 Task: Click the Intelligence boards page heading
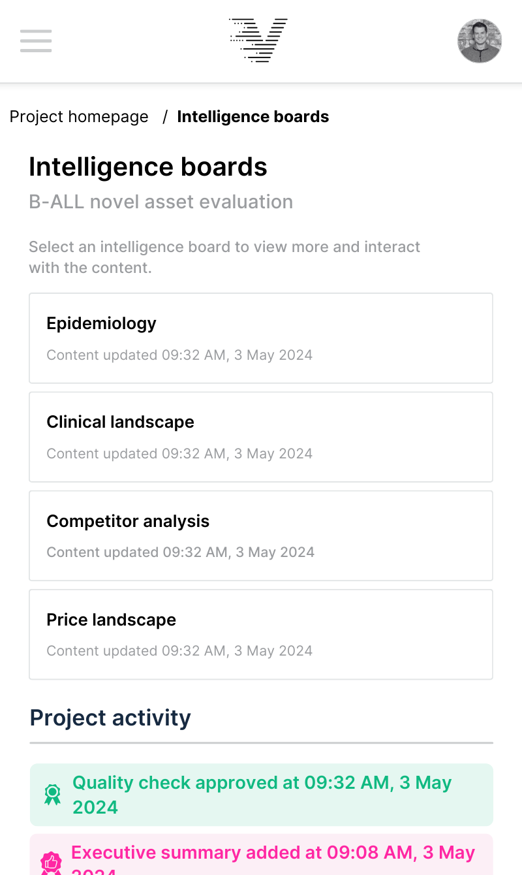[x=148, y=167]
